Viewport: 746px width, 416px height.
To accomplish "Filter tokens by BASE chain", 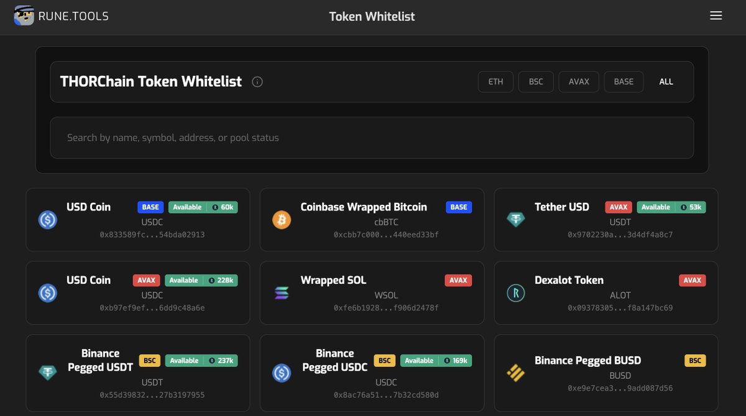I will pos(624,82).
